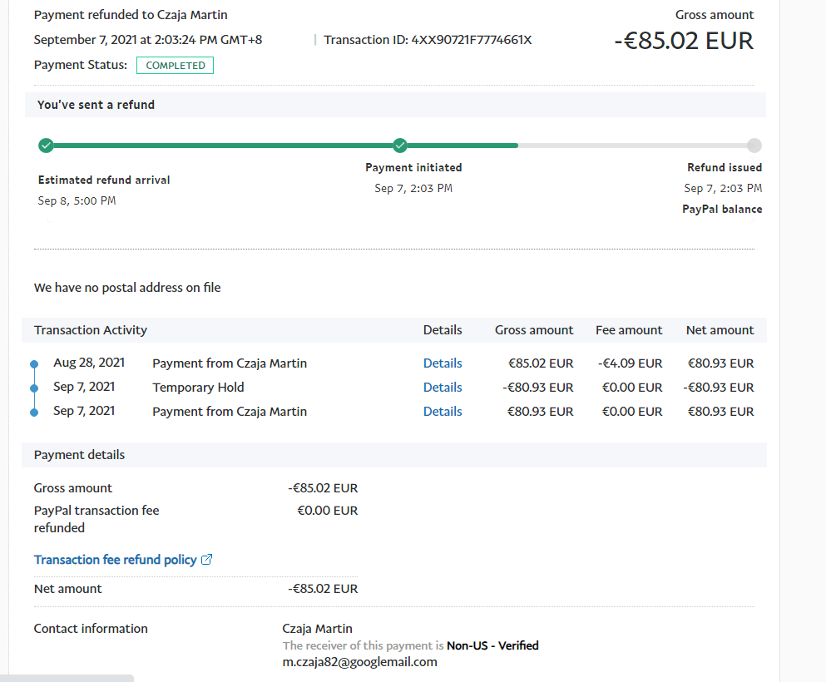Click the last timeline dot in Transaction Activity

[34, 412]
